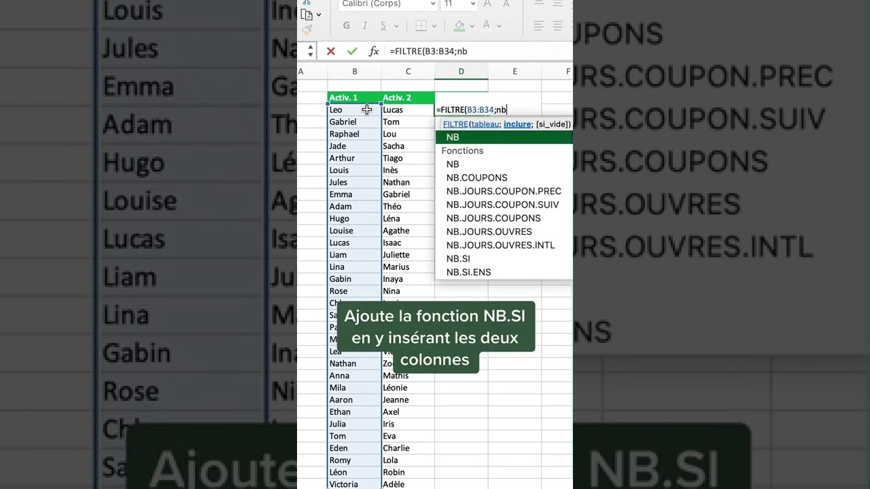Click the increase font size A icon

pos(487,4)
